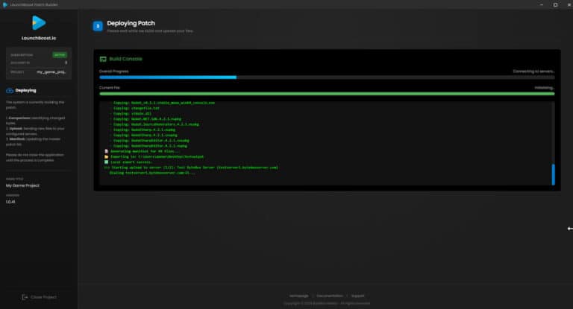
Task: Click the Overall Progress label
Action: click(114, 71)
